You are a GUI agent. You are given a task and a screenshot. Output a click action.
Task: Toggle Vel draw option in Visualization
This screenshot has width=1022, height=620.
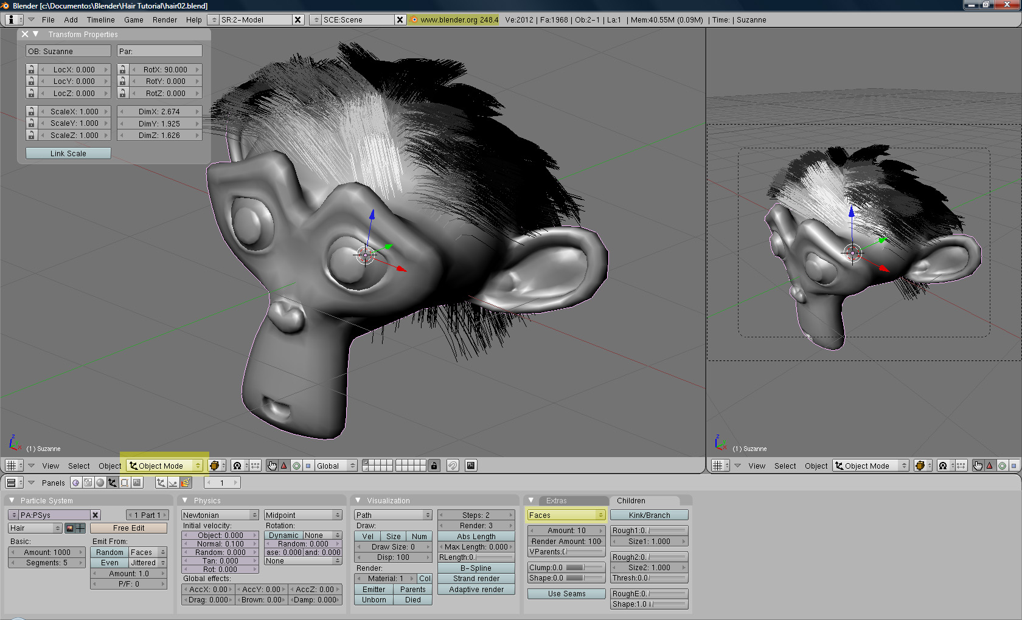(x=368, y=536)
